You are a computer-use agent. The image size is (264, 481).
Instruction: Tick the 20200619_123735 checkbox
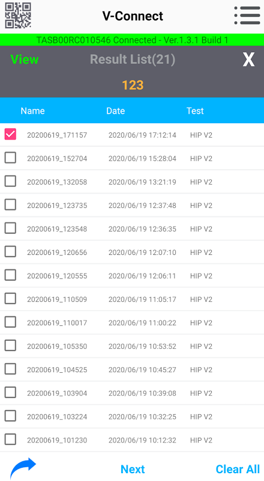[x=10, y=205]
